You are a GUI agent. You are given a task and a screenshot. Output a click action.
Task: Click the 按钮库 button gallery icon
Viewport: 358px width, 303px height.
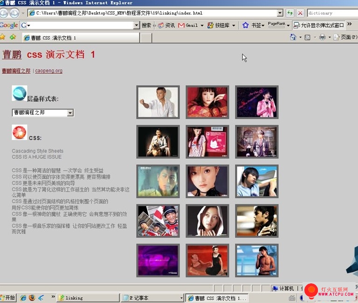click(x=218, y=25)
